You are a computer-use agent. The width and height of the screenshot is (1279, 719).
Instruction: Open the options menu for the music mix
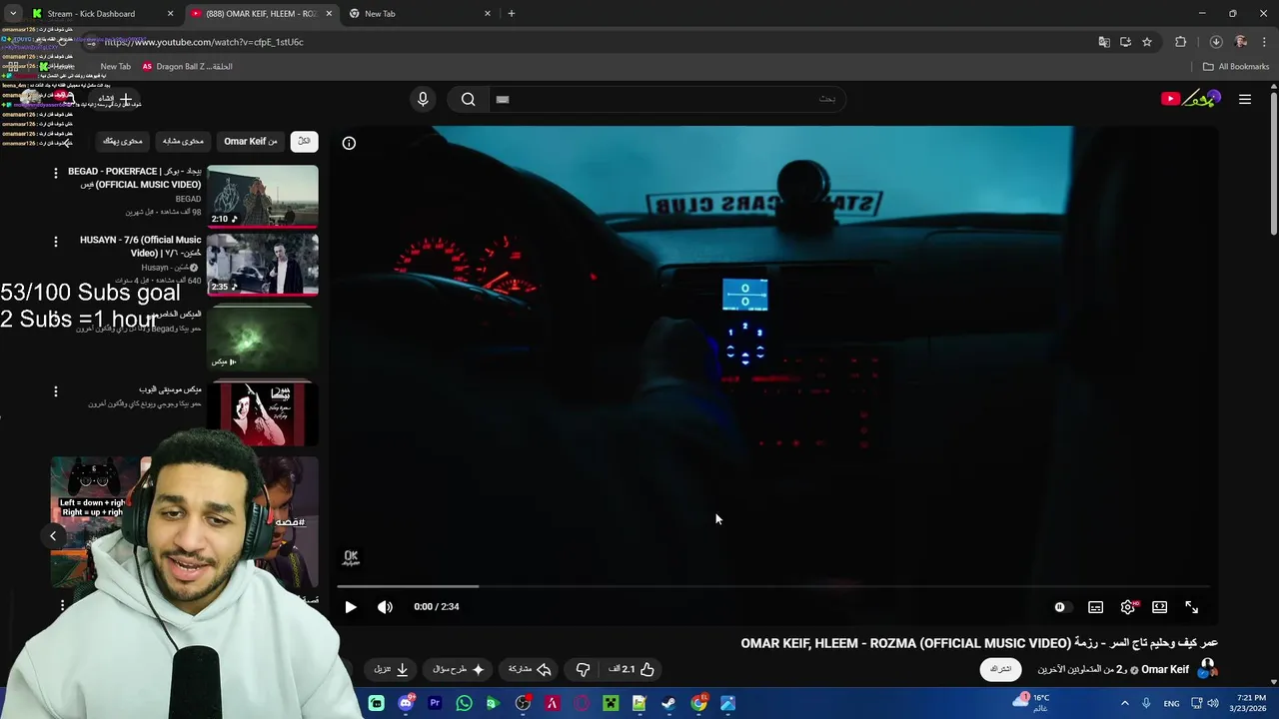[x=56, y=391]
